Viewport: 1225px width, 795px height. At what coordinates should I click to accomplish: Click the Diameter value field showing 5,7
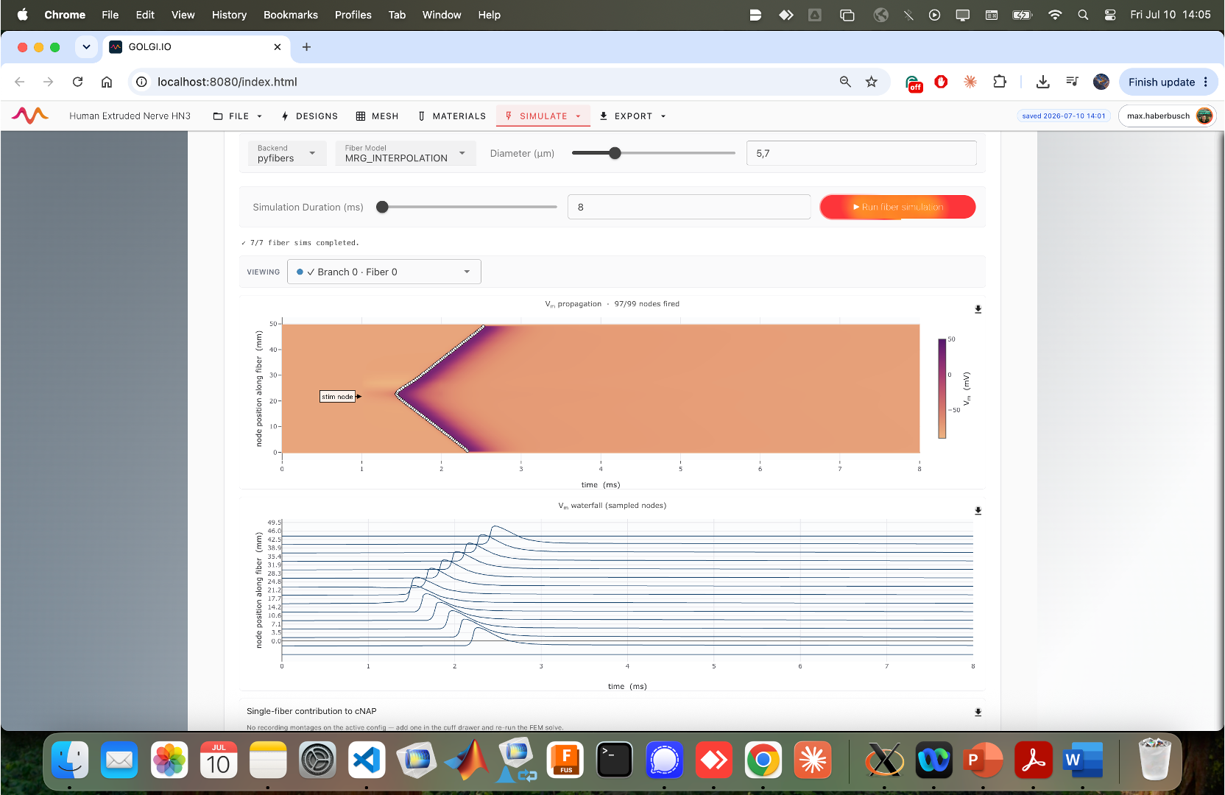tap(861, 153)
